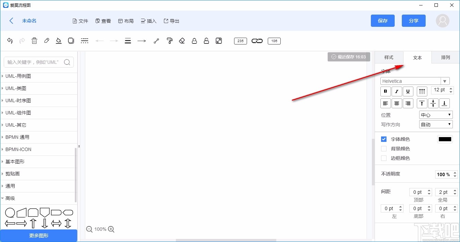Open the Helvetica font dropdown
This screenshot has width=460, height=242.
tap(415, 81)
